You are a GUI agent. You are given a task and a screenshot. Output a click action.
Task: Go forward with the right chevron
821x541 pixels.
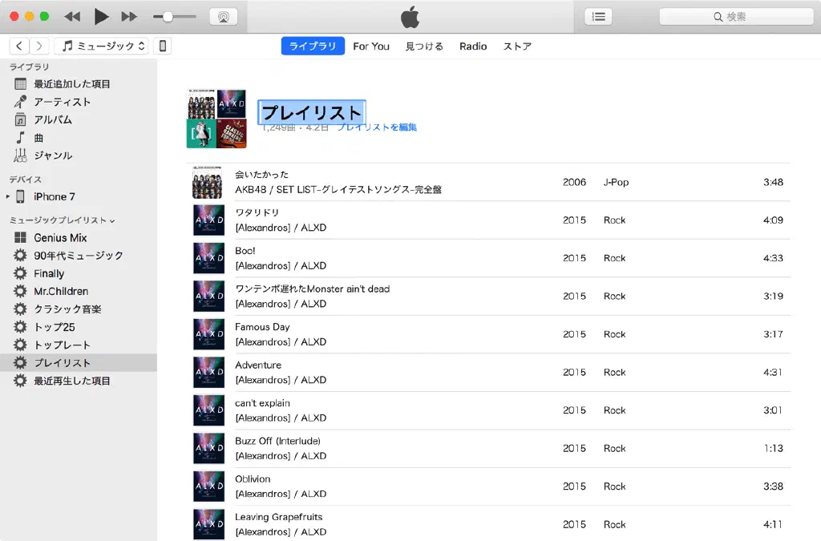38,46
